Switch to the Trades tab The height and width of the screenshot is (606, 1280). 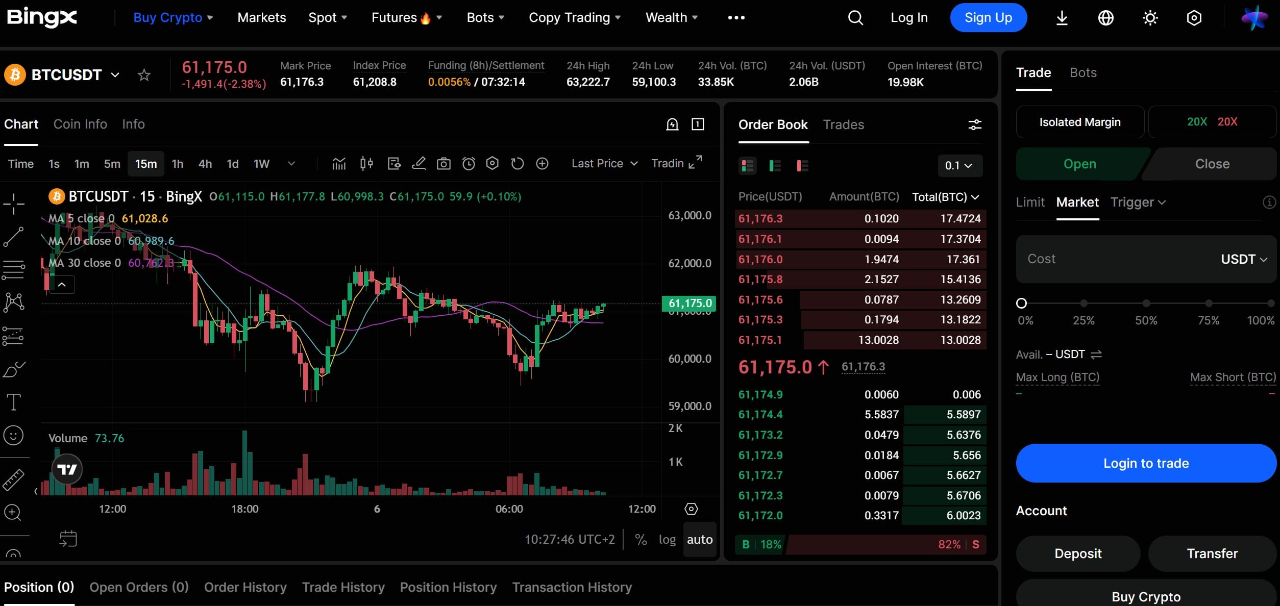click(843, 124)
